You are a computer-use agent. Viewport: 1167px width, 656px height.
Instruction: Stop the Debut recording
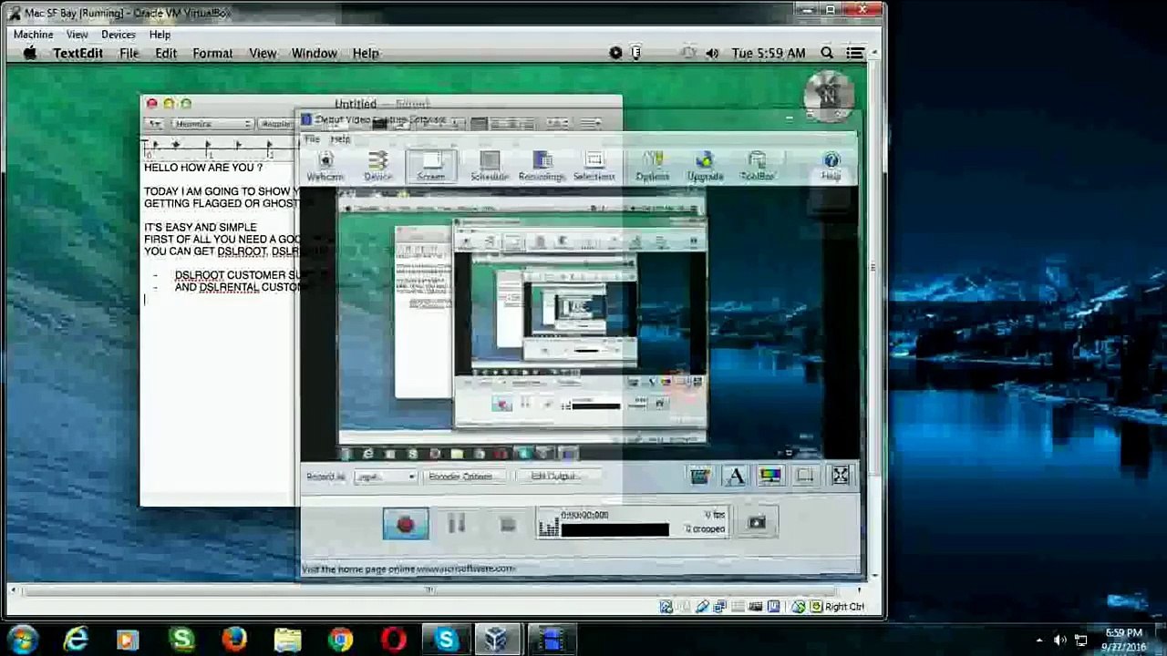tap(508, 524)
